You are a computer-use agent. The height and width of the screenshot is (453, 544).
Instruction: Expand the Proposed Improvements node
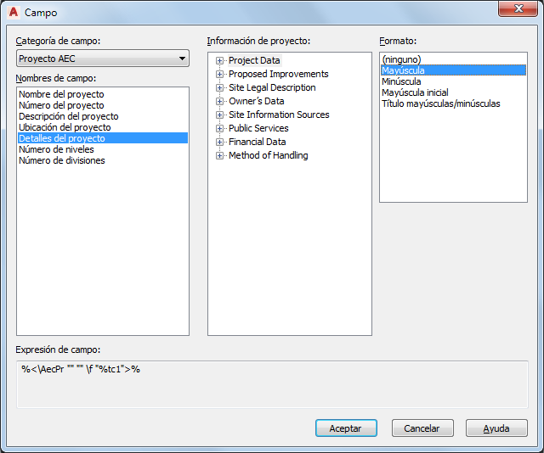(x=219, y=75)
